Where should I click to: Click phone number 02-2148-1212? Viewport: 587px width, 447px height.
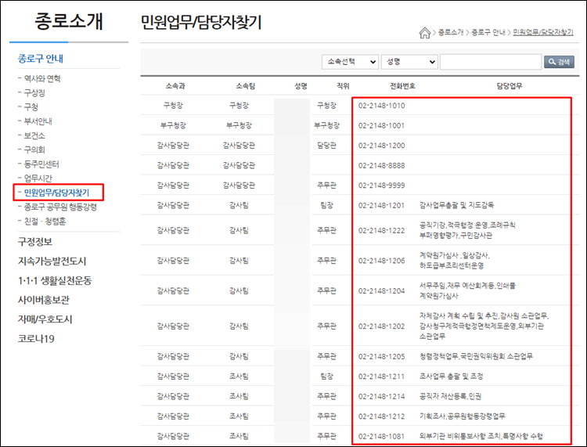(x=381, y=416)
